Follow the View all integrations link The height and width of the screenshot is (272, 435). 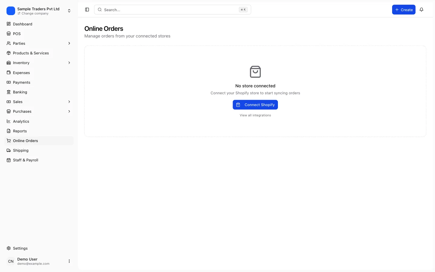pyautogui.click(x=255, y=115)
